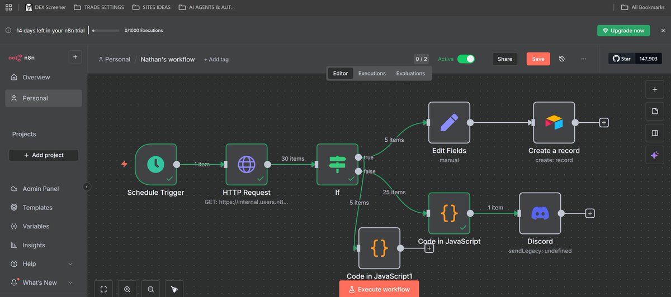The width and height of the screenshot is (671, 297).
Task: Open the focus panel icon
Action: pyautogui.click(x=654, y=133)
